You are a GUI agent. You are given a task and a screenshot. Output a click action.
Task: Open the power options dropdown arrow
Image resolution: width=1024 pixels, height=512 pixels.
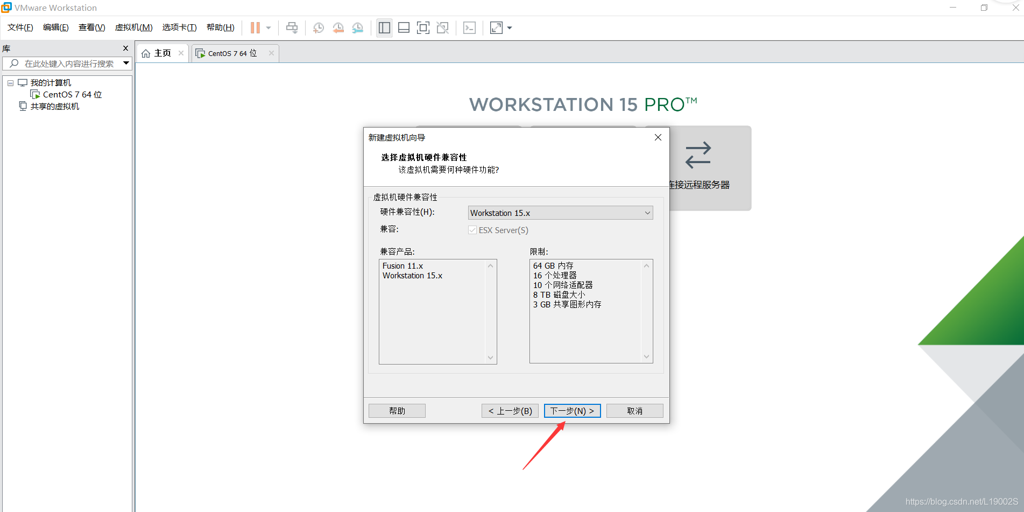[269, 28]
